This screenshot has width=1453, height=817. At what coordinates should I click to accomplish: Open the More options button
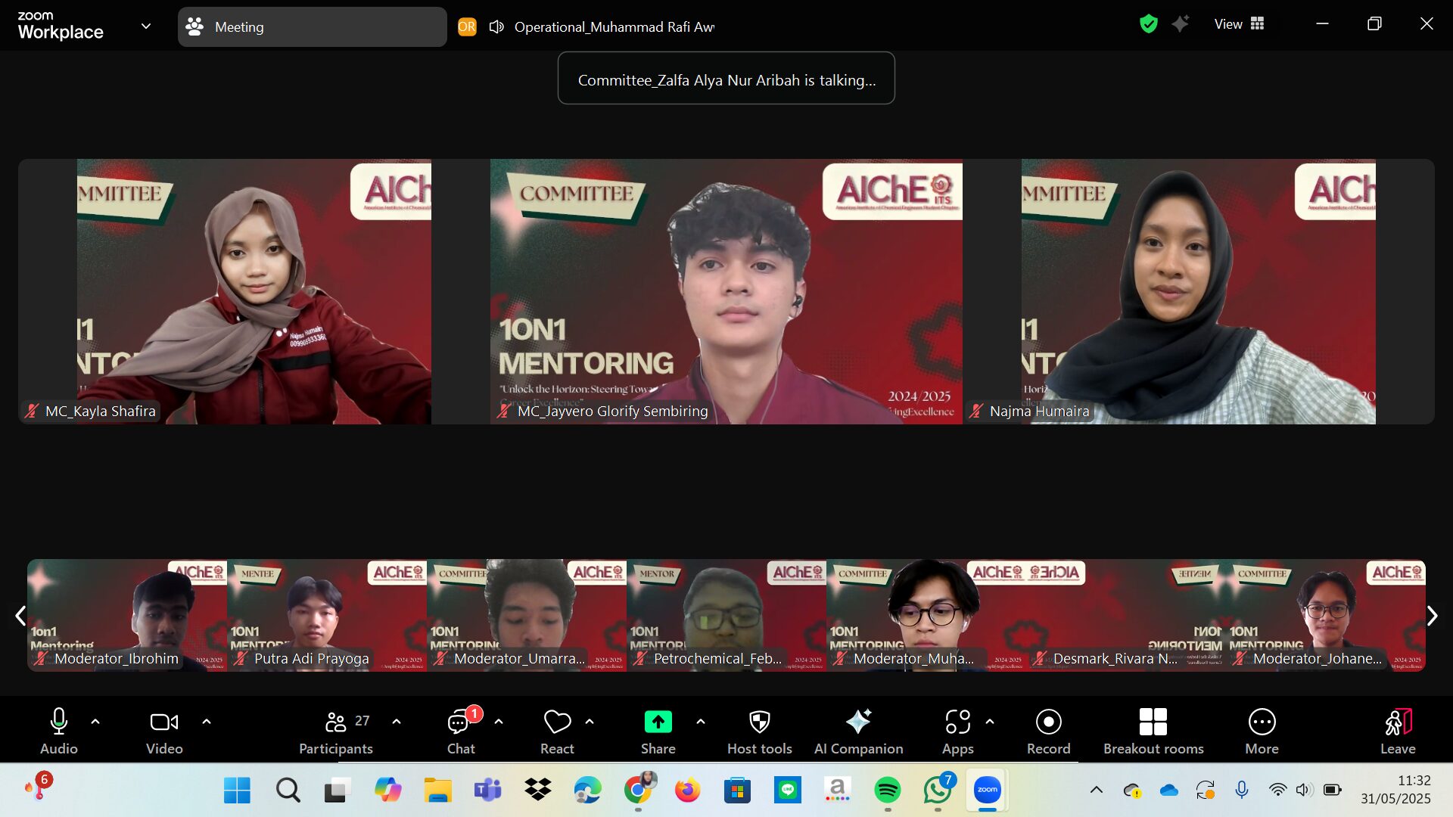(x=1262, y=731)
